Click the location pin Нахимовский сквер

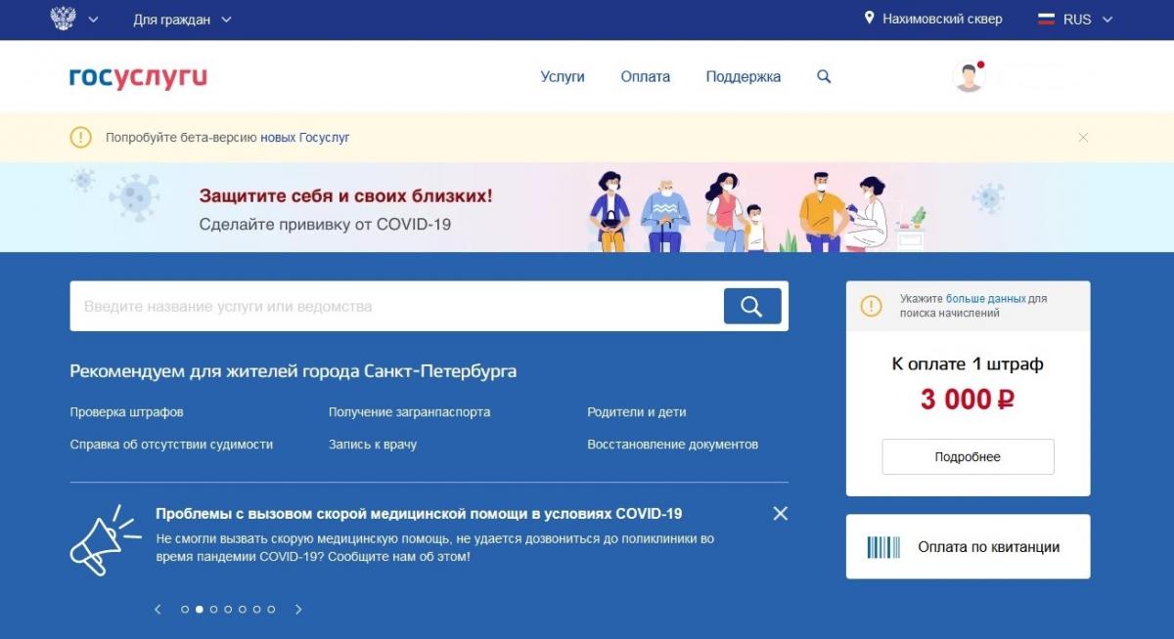pyautogui.click(x=933, y=19)
